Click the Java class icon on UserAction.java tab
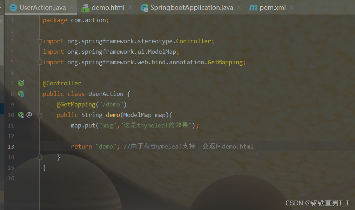The height and width of the screenshot is (210, 355). coord(13,8)
